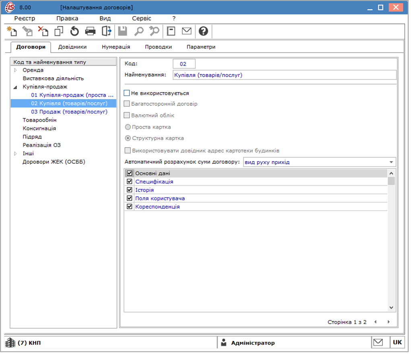This screenshot has height=354, width=411.
Task: Click the save floppy disk icon
Action: [122, 31]
